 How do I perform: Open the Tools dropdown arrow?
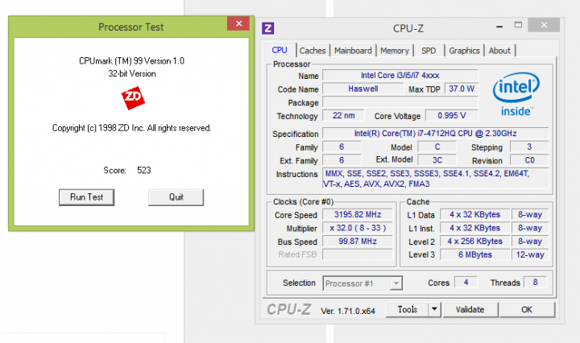(x=435, y=309)
